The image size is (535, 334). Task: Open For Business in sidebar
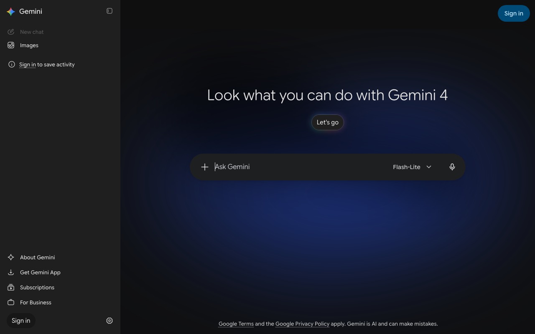point(60,302)
